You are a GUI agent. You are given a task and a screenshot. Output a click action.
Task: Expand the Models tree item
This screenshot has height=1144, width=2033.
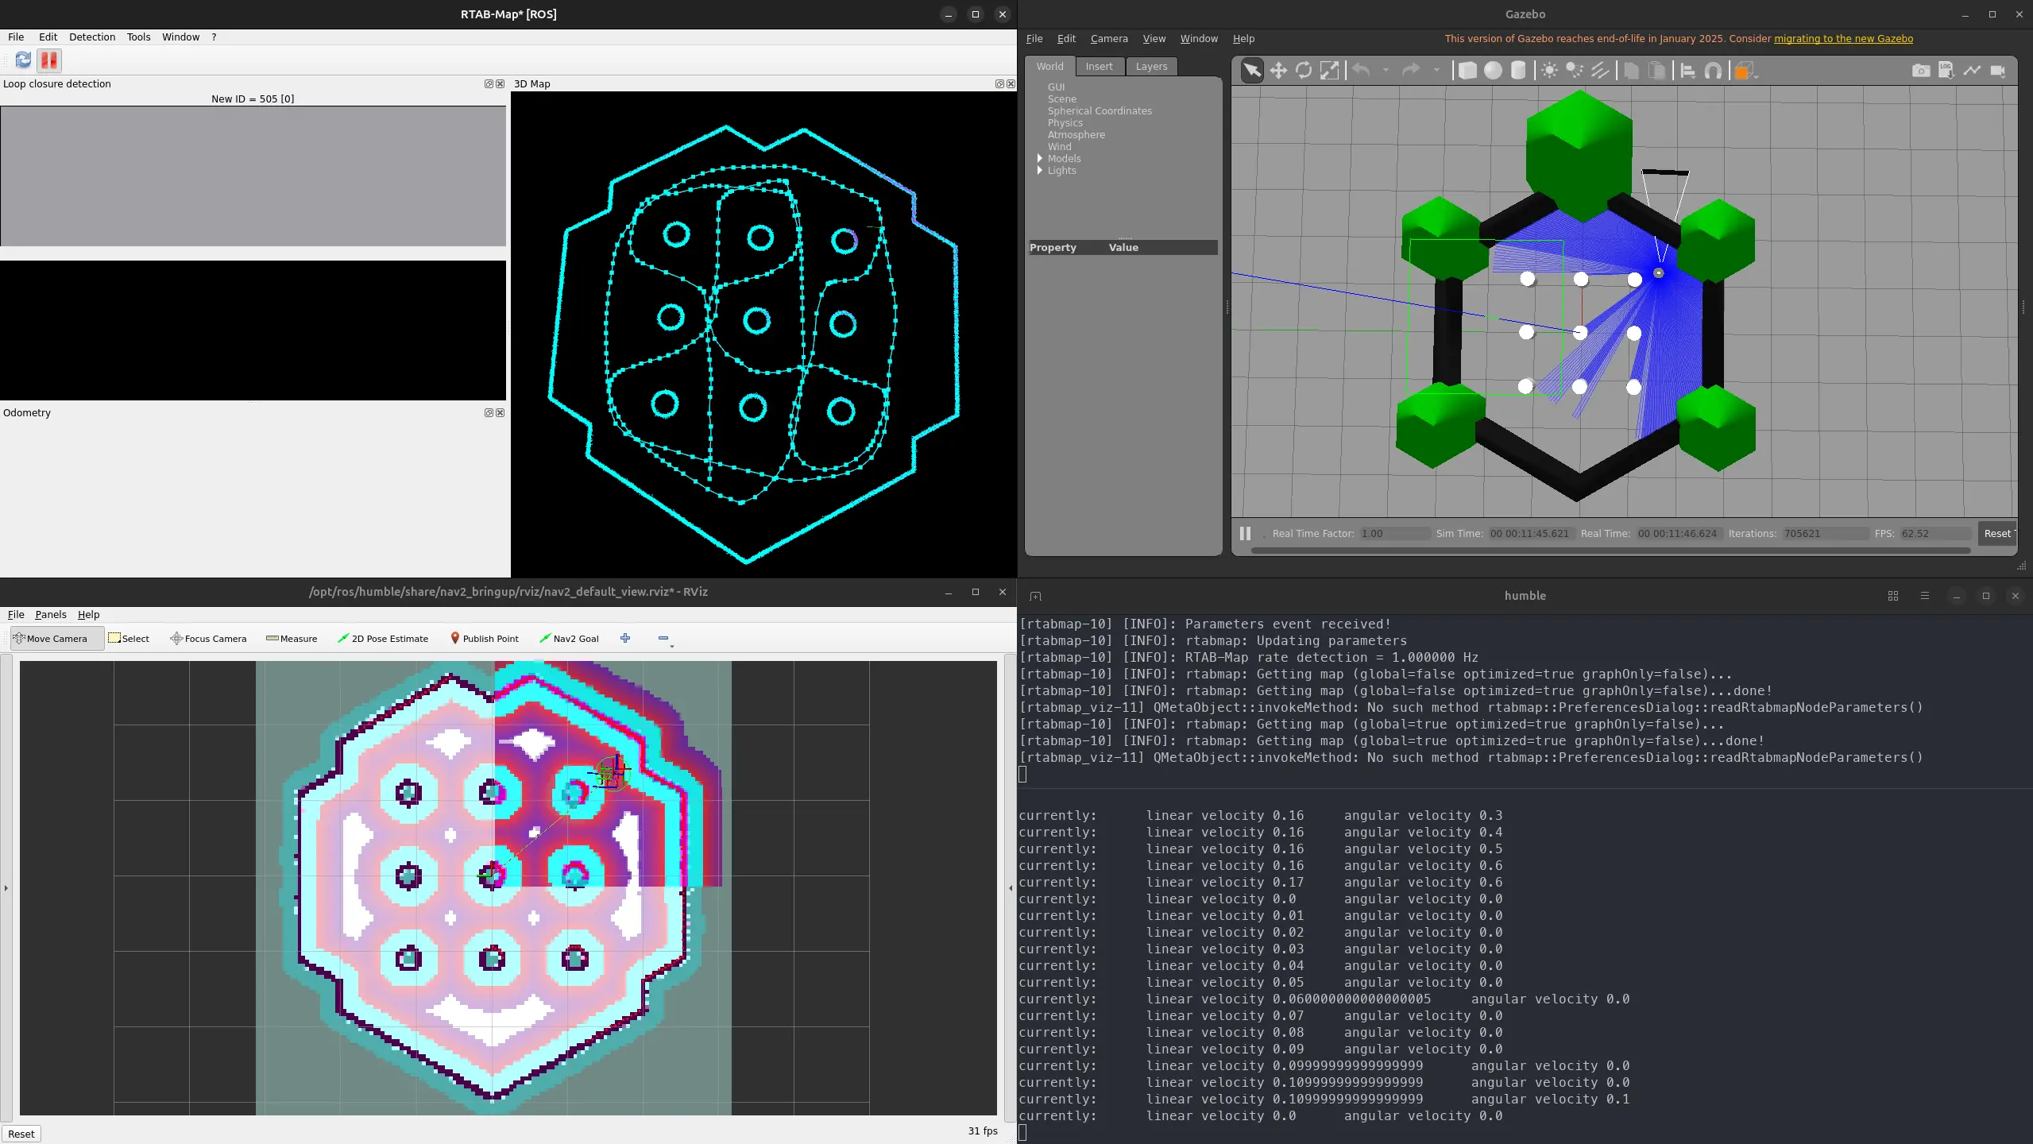(x=1040, y=159)
